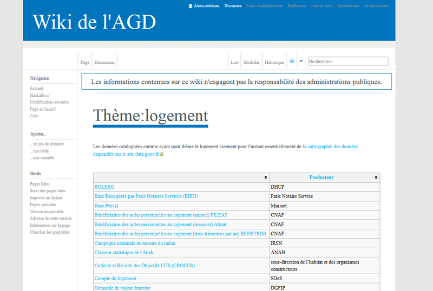Sort the first table column
The height and width of the screenshot is (291, 433).
pyautogui.click(x=265, y=177)
